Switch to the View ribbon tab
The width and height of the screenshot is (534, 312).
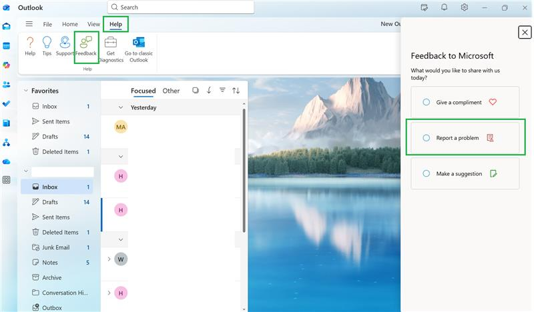[x=93, y=24]
